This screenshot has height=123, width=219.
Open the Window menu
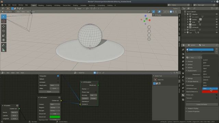pos(21,5)
